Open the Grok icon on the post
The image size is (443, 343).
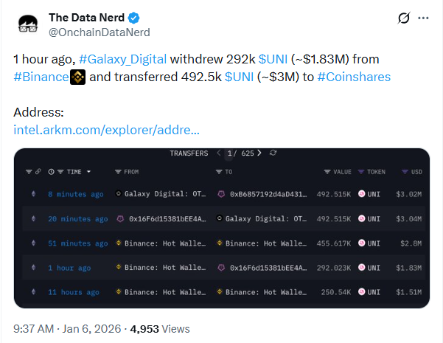pyautogui.click(x=404, y=18)
